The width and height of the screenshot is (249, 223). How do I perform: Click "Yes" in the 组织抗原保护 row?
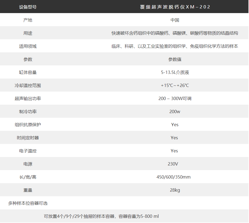pos(175,125)
